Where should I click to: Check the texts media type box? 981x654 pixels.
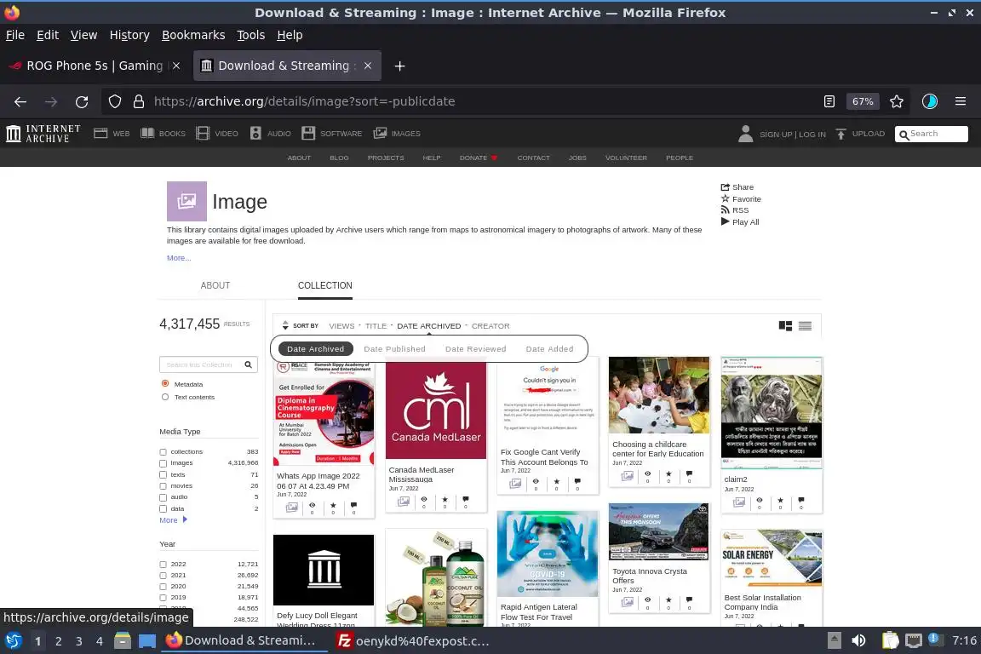(163, 475)
